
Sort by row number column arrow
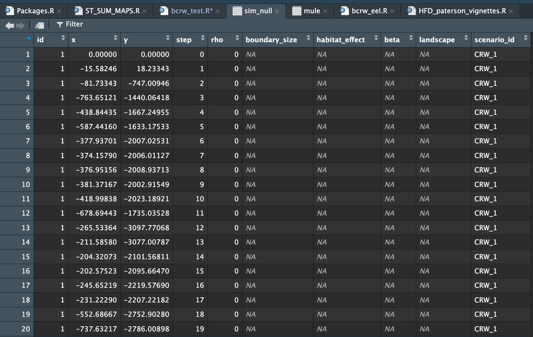point(29,38)
